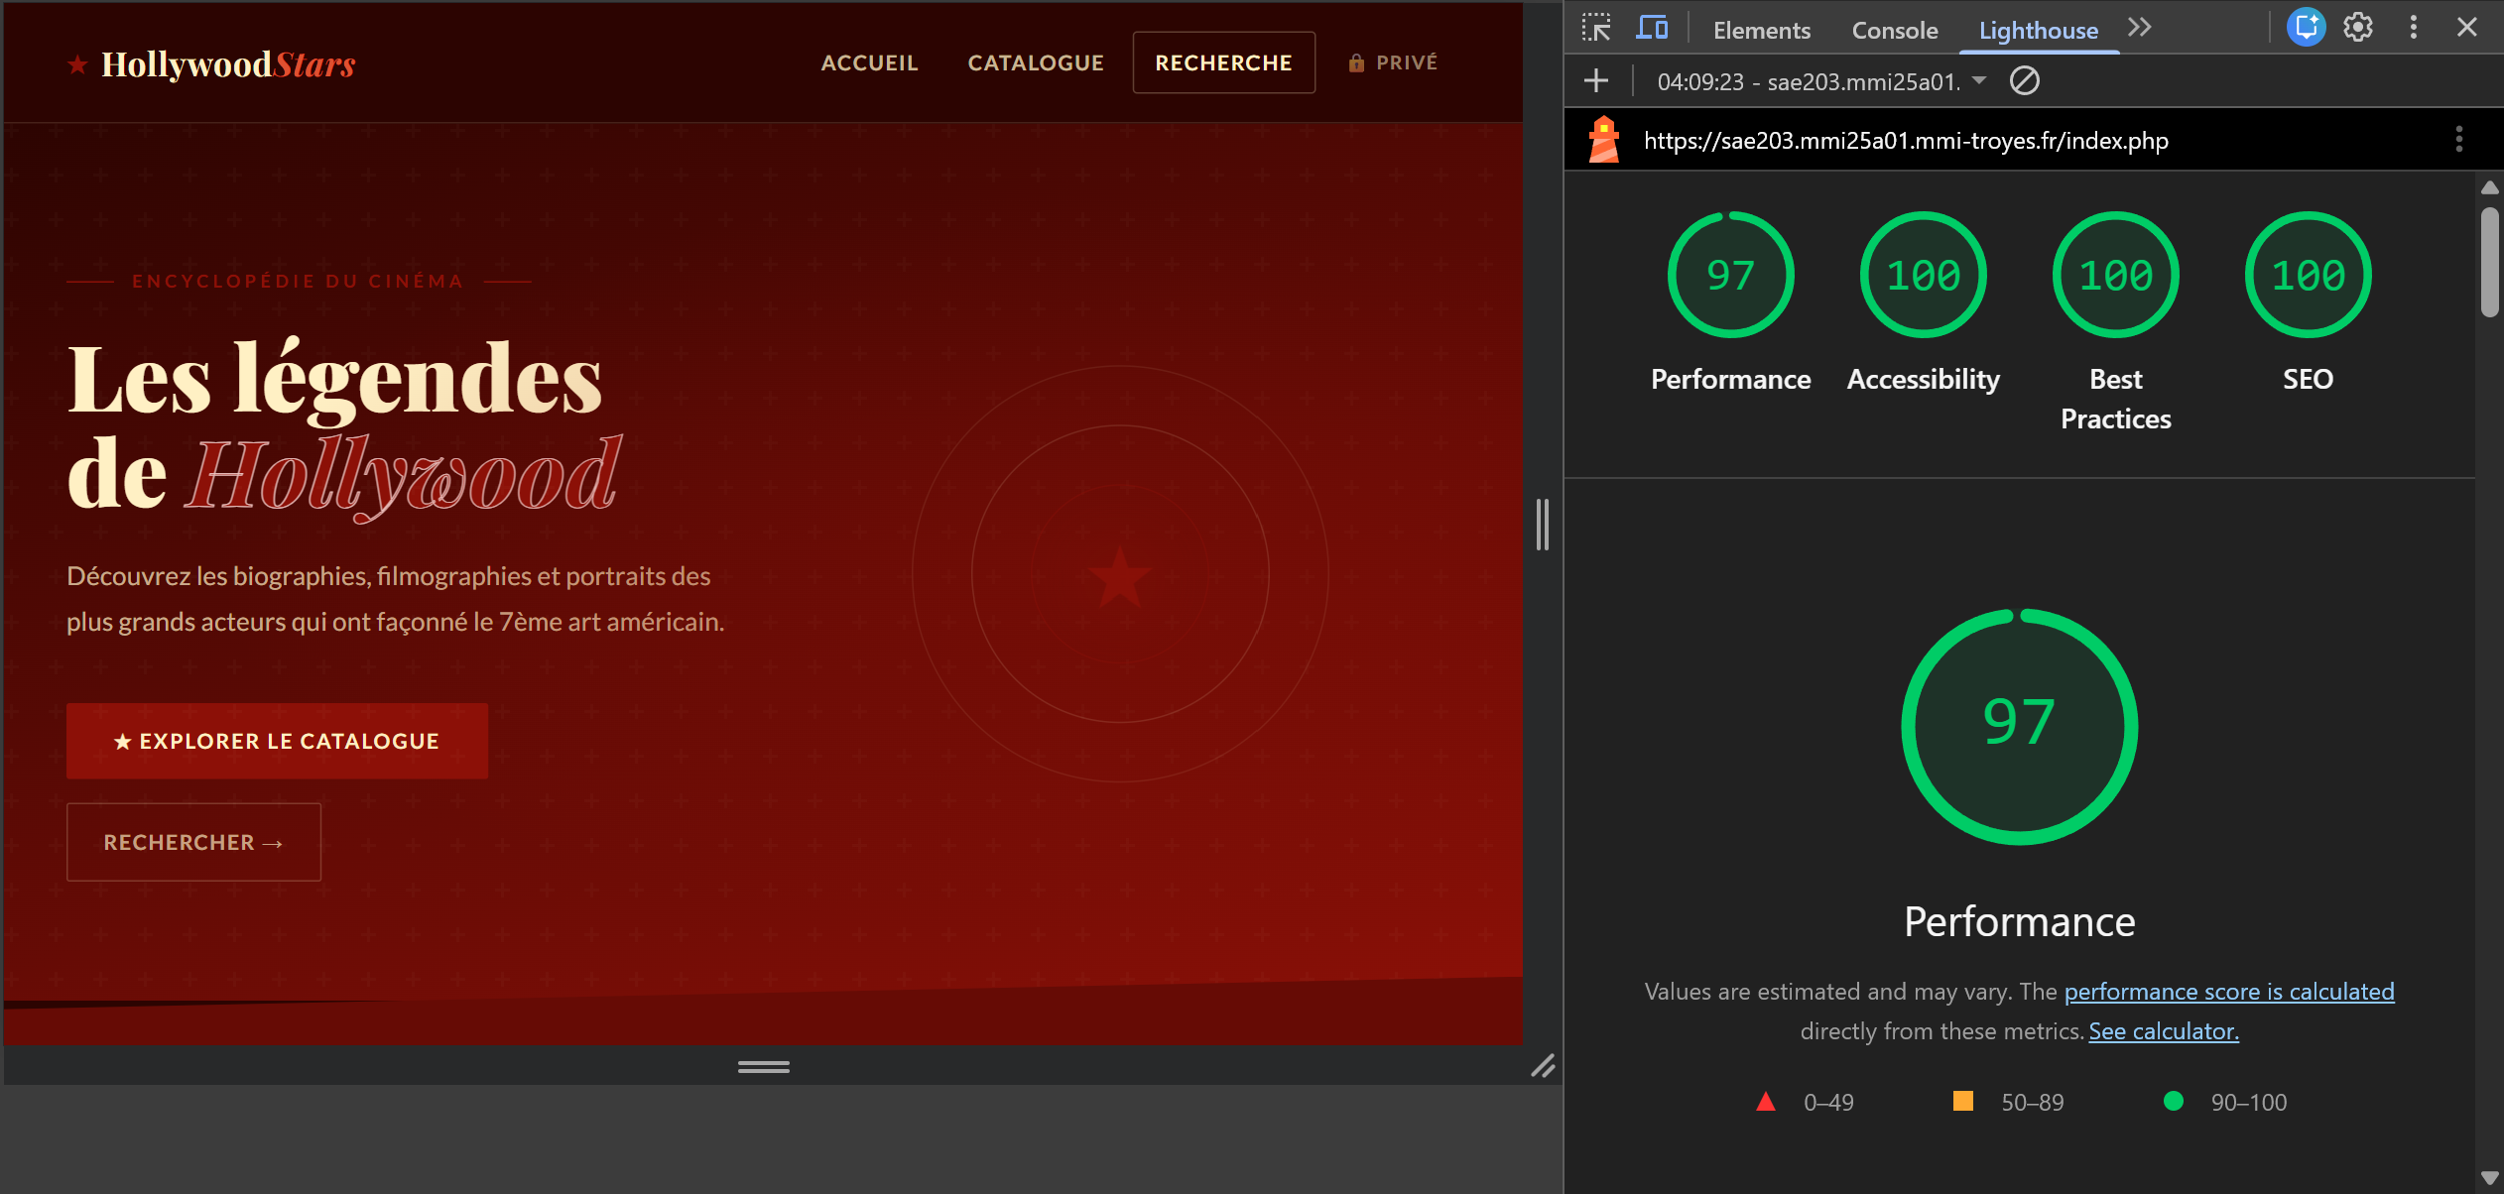Select the inspect element picker icon

click(1595, 28)
